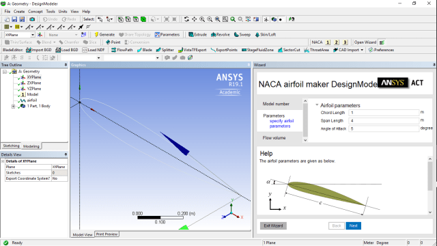
Task: Toggle bodies selection filter
Action: click(143, 19)
